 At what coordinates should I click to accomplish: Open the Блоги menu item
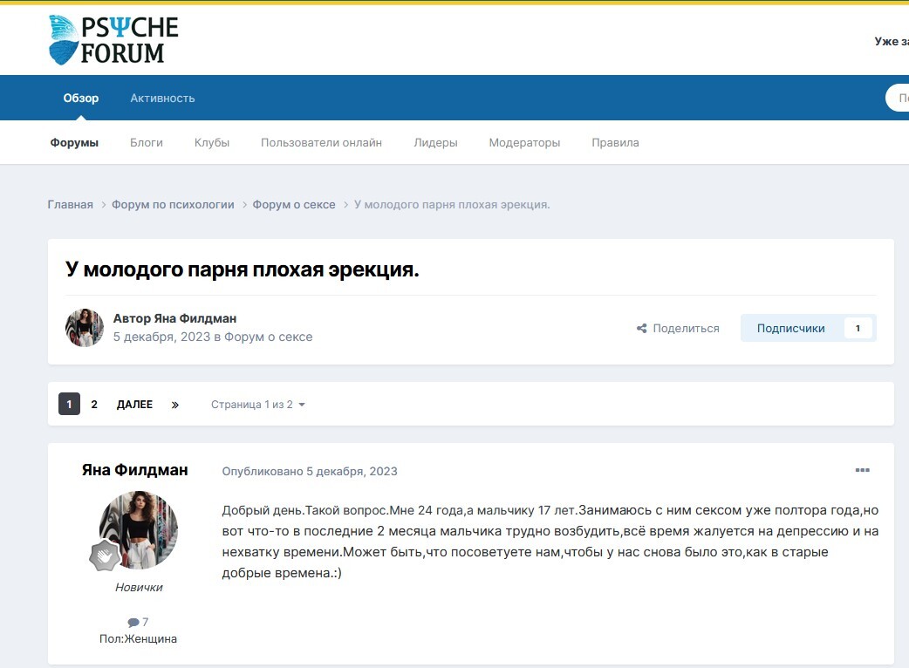click(147, 142)
